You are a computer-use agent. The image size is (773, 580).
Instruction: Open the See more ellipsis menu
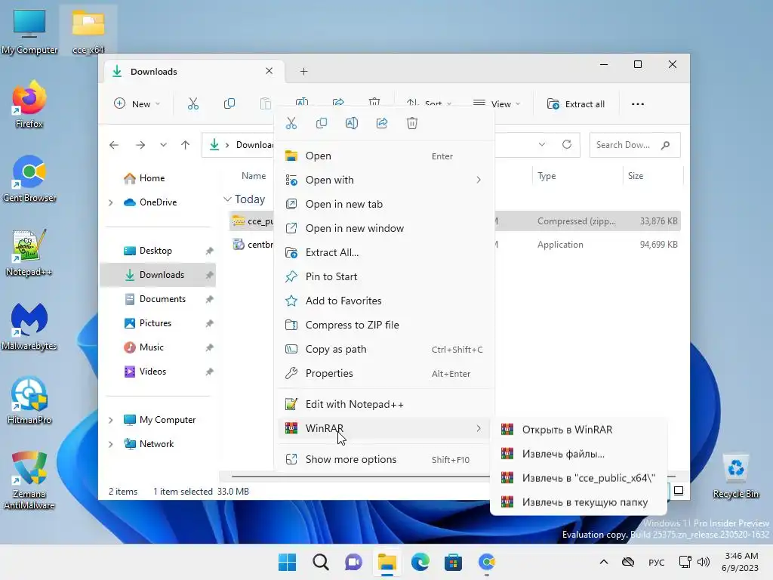point(638,104)
